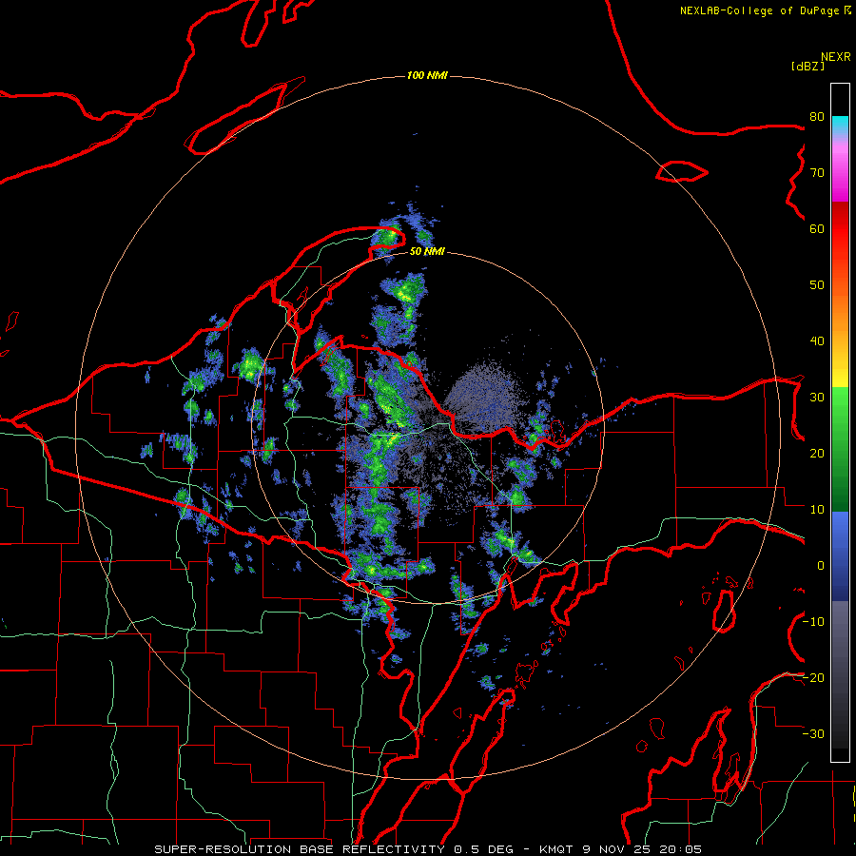Click the 20 value on dBZ scale
This screenshot has width=856, height=856.
point(817,453)
